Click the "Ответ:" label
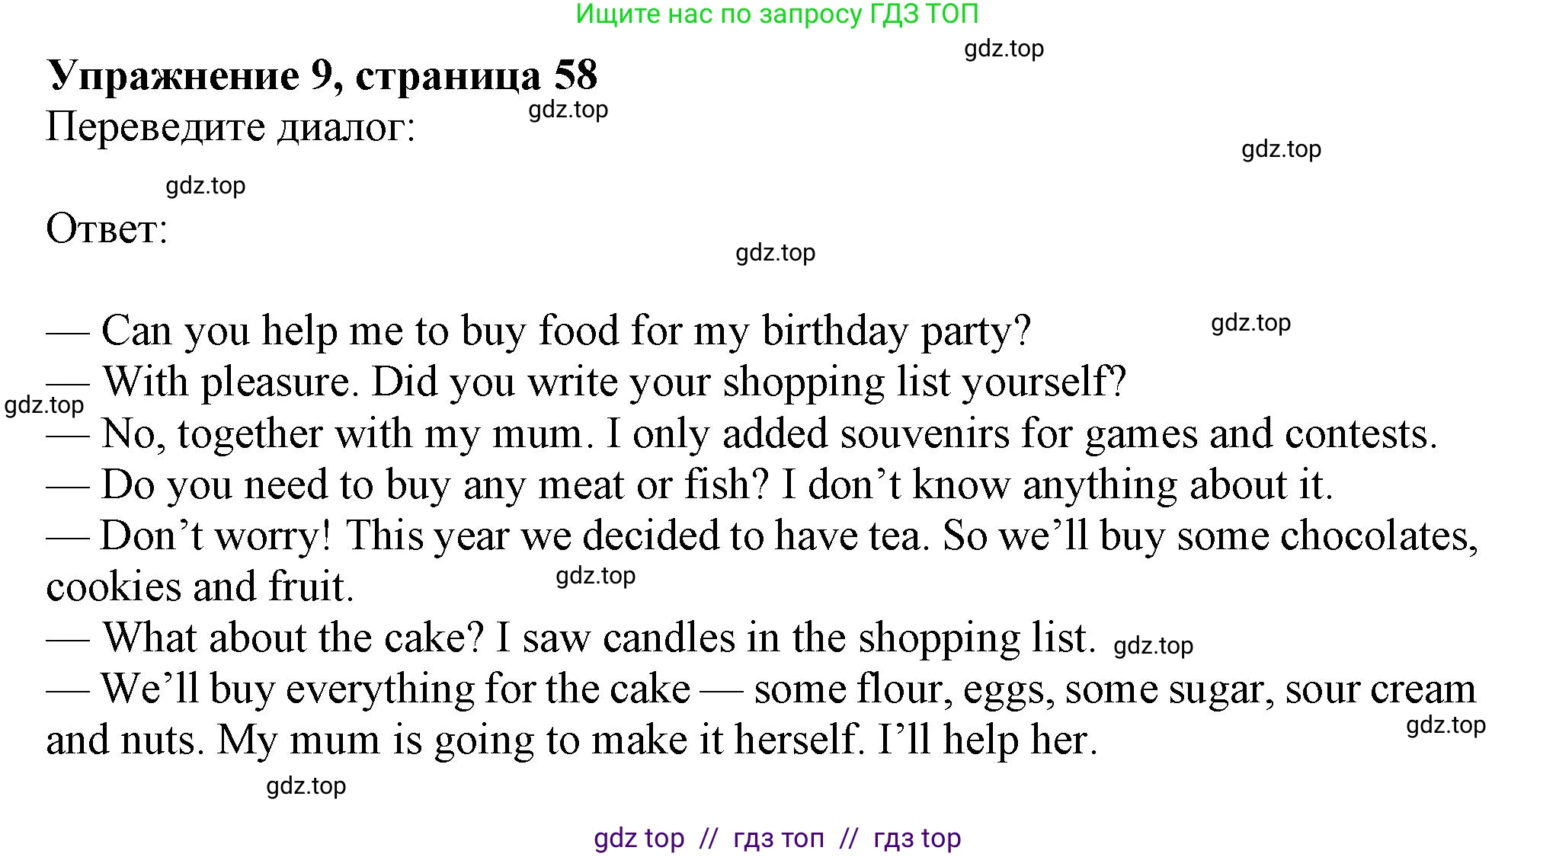The height and width of the screenshot is (857, 1556). [x=107, y=229]
